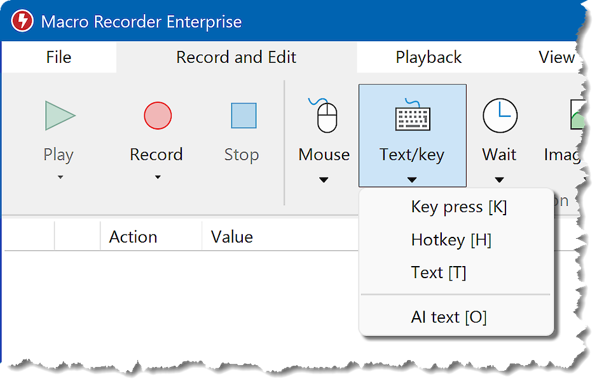Switch to the Playback tab
This screenshot has width=604, height=388.
[429, 57]
